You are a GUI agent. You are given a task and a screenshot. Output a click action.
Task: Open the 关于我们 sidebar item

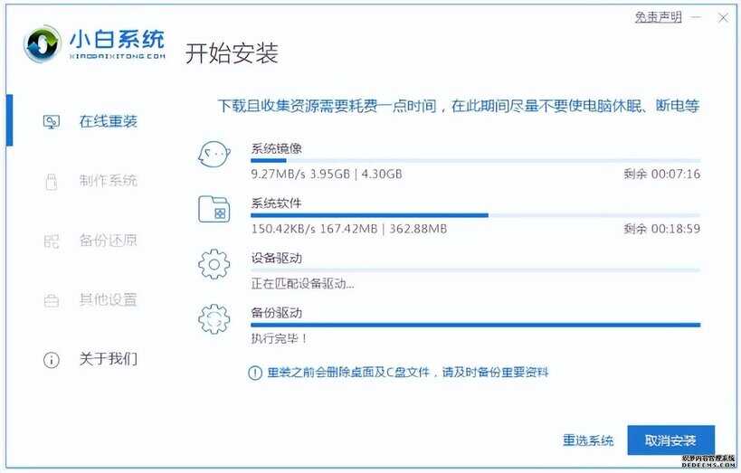[x=109, y=359]
